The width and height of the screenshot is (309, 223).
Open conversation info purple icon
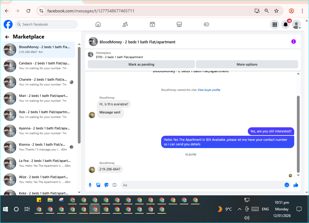pyautogui.click(x=293, y=42)
